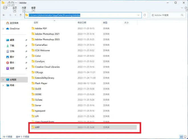Select the typequest folder
Screen dimensions: 188x139
pos(38,111)
